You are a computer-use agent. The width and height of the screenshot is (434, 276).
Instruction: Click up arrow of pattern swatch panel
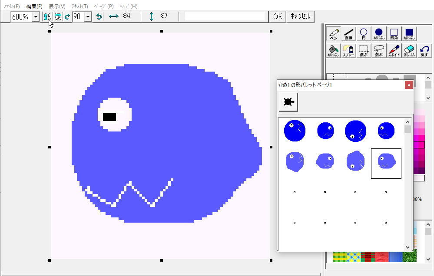point(428,224)
